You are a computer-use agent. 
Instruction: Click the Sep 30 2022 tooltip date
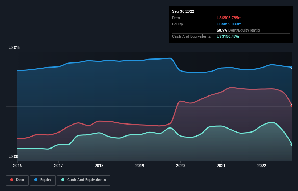point(183,11)
